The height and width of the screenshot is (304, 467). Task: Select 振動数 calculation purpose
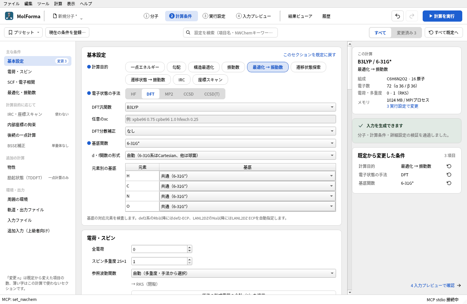[x=233, y=67]
